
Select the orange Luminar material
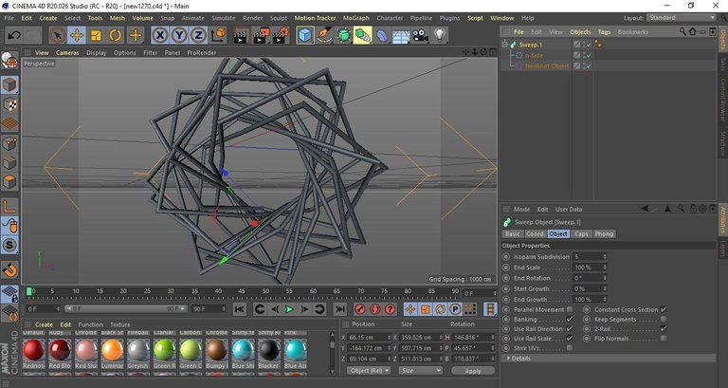coord(112,350)
